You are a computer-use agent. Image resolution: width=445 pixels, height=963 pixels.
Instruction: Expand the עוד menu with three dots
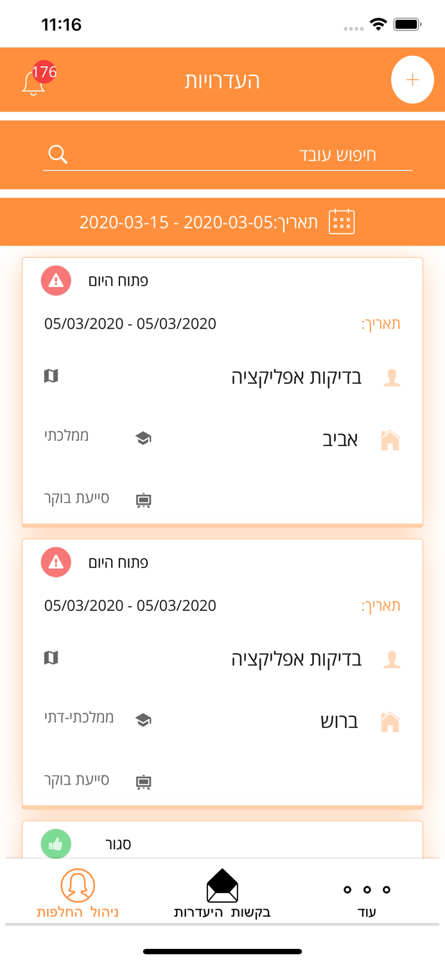tap(367, 892)
